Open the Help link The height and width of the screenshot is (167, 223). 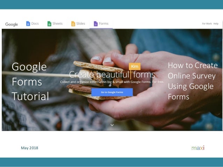216,24
